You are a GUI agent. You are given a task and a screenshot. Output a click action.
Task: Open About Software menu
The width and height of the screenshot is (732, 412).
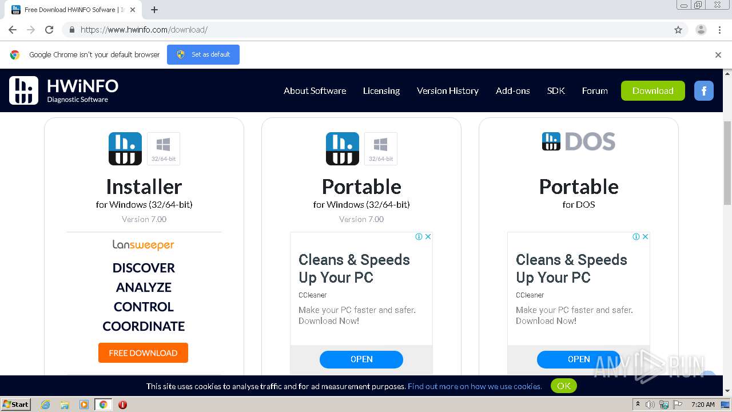point(315,90)
